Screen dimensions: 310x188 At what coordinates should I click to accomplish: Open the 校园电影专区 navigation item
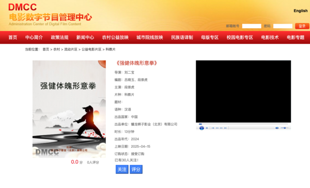pos(240,38)
